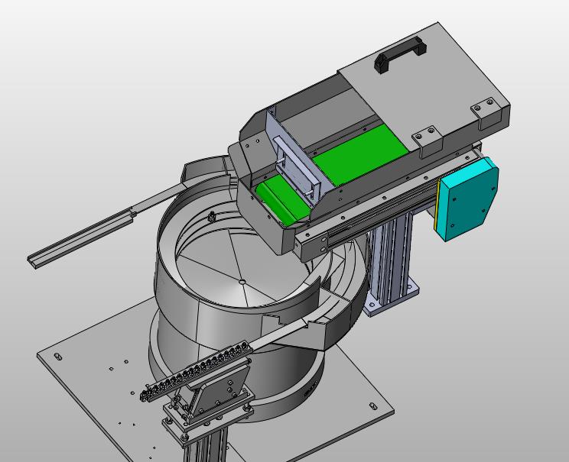
Task: Select the center hole of the vibratory bowl
Action: pos(242,281)
